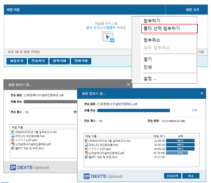
Task: Select 첨부취소 in the context menu
Action: 152,40
